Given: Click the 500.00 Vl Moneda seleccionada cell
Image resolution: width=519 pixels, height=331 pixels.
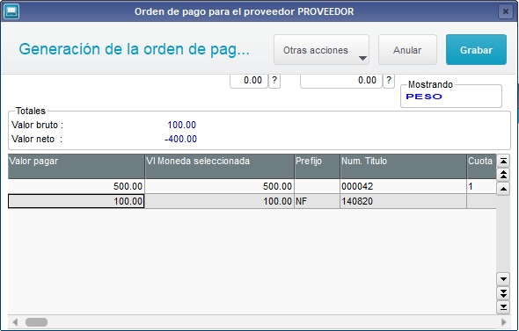Looking at the screenshot, I should click(x=219, y=186).
